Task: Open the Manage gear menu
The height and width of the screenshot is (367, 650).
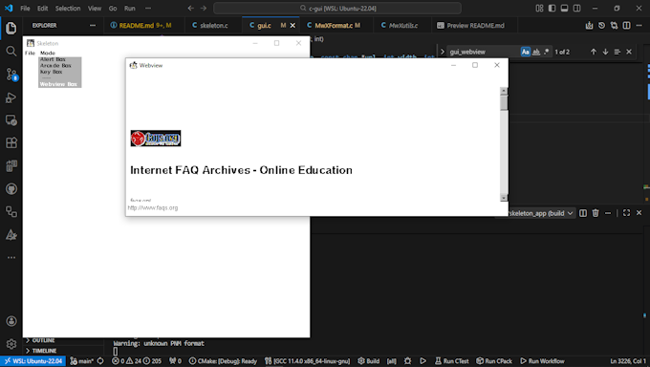Action: pyautogui.click(x=11, y=344)
